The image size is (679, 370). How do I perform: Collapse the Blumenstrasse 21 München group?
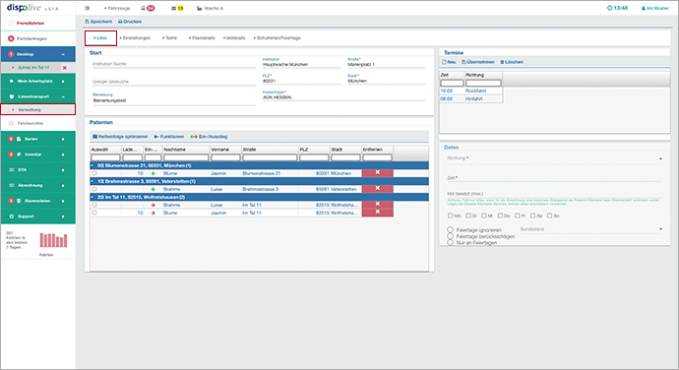[93, 165]
